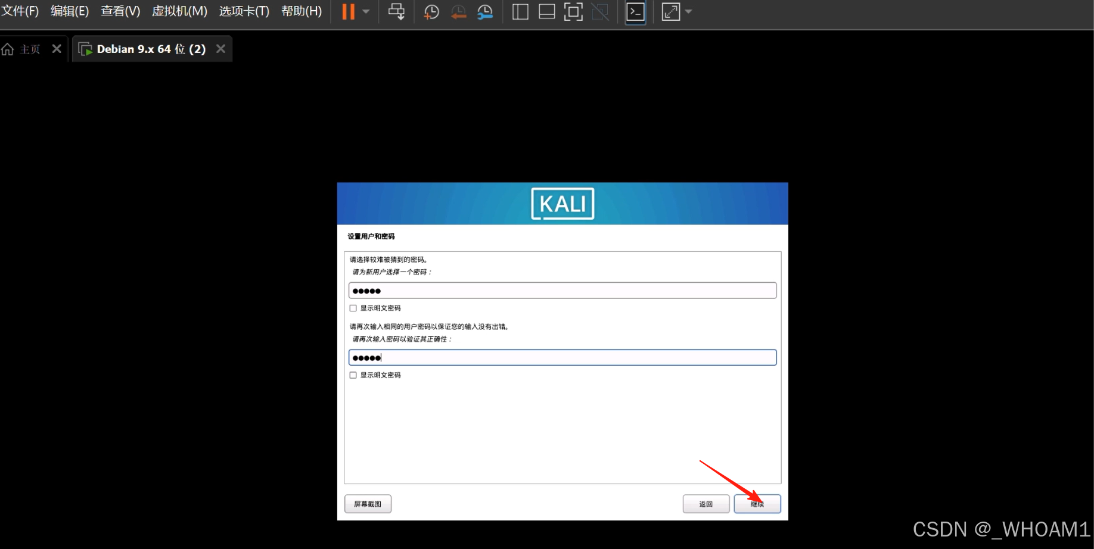Tick 显示明文密码 below the confirmation password field
Image resolution: width=1094 pixels, height=549 pixels.
[353, 375]
